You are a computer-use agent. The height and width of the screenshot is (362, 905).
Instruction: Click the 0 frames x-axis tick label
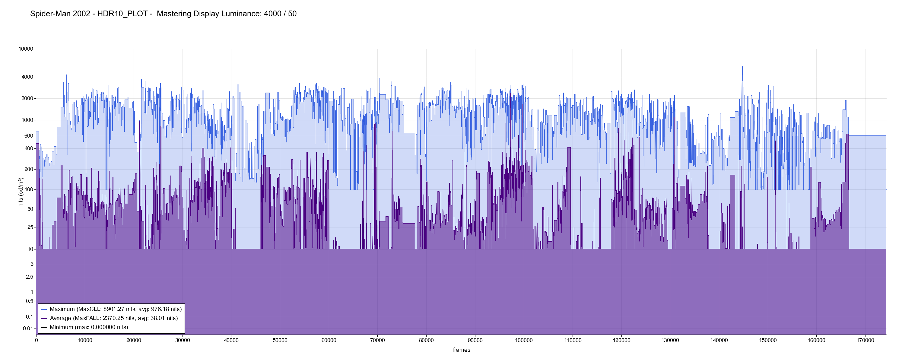36,341
